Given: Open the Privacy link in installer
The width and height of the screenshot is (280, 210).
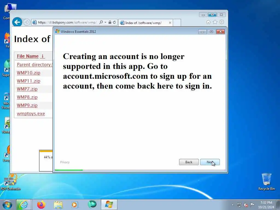Looking at the screenshot, I should (x=65, y=162).
